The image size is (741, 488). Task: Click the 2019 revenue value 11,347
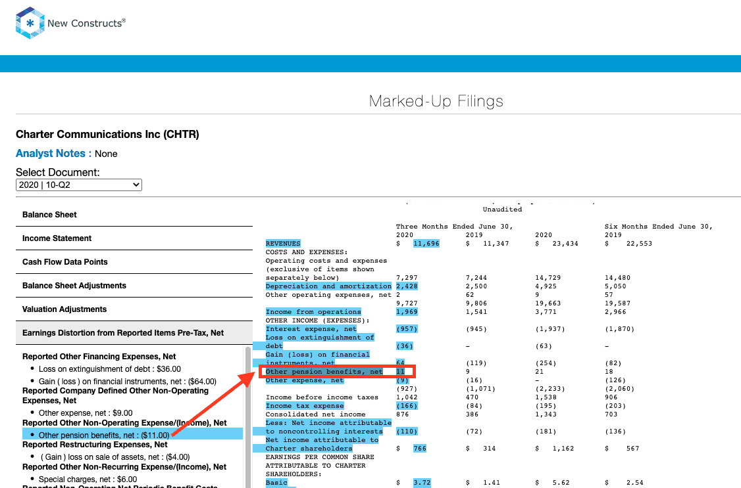click(x=496, y=243)
